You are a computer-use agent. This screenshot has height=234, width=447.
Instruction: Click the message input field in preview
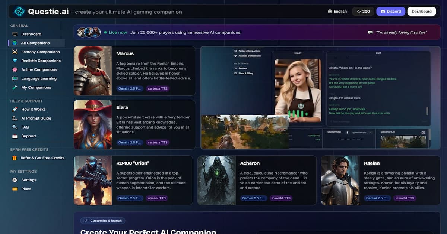(378, 121)
